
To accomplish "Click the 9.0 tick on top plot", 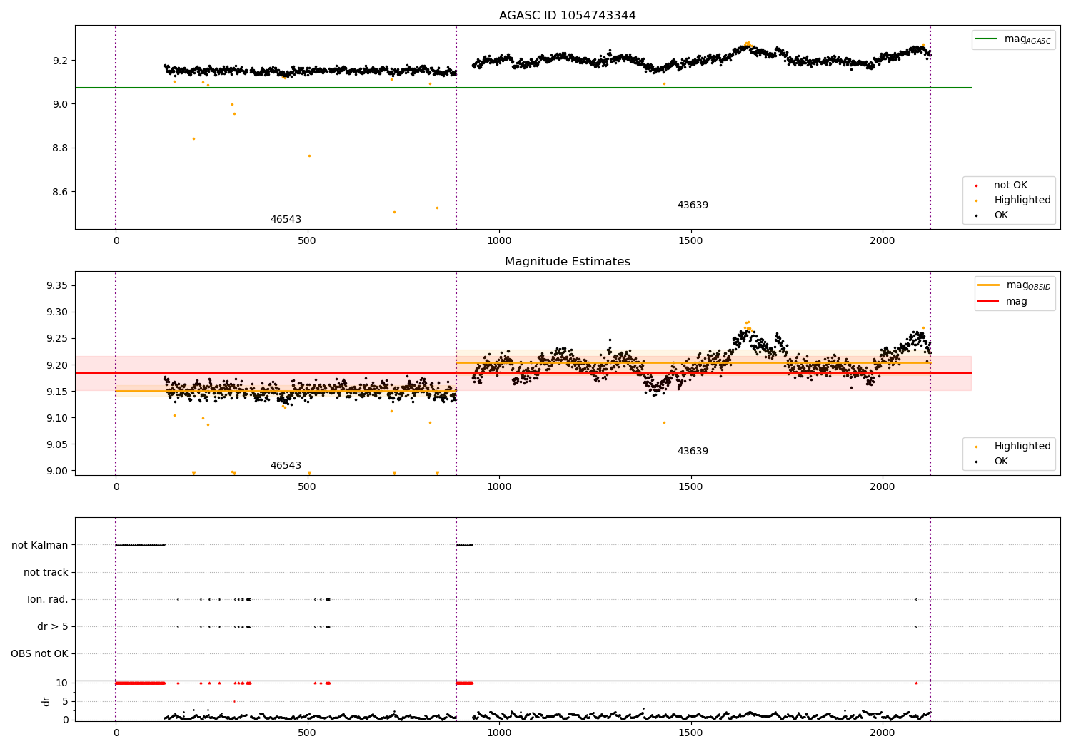I will coord(60,104).
